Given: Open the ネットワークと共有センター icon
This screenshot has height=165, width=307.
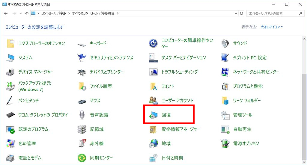Looking at the screenshot, I should (225, 72).
